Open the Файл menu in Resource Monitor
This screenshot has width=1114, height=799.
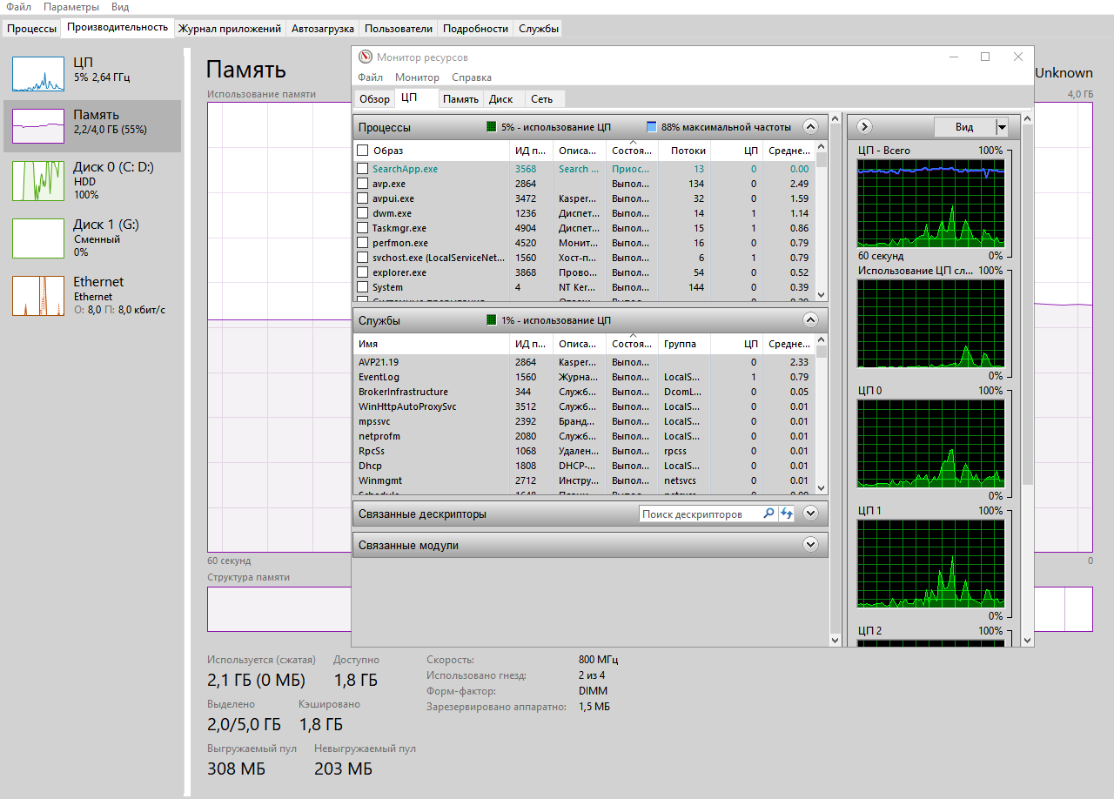click(x=370, y=77)
